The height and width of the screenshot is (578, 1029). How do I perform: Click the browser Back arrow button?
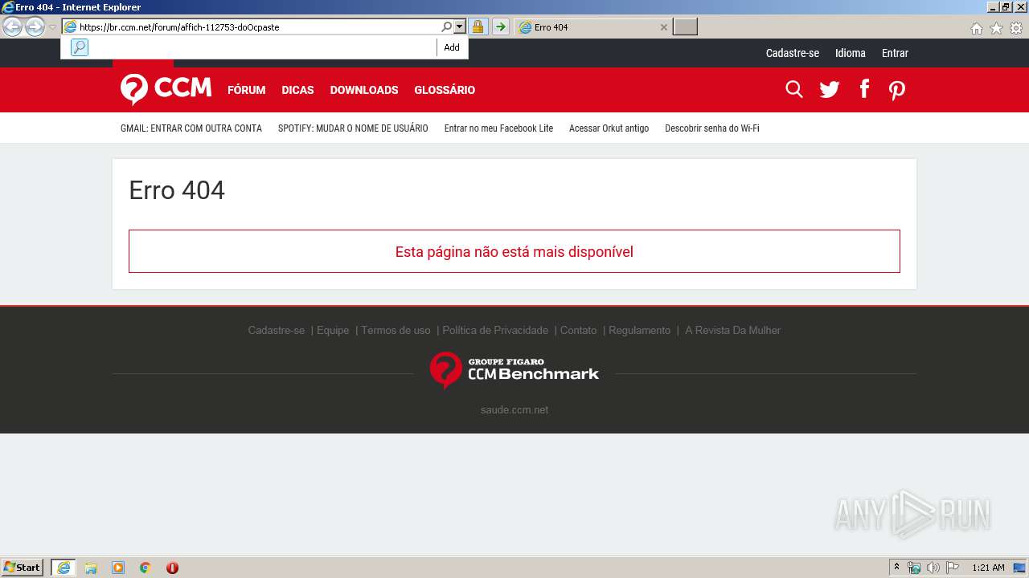tap(12, 27)
